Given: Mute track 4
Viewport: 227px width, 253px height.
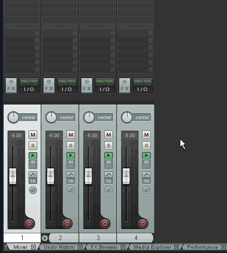Looking at the screenshot, I should [146, 135].
